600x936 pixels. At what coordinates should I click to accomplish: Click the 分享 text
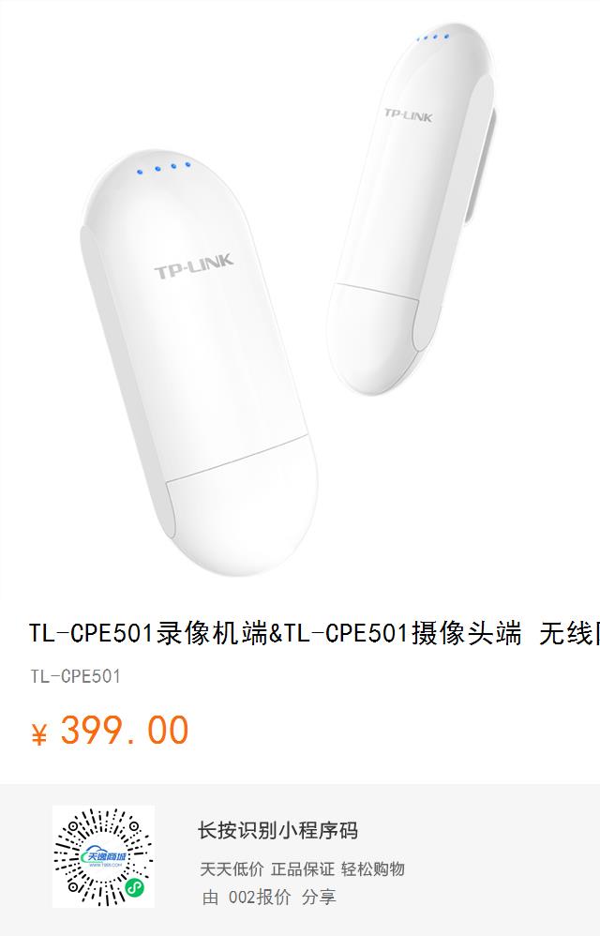tap(319, 897)
